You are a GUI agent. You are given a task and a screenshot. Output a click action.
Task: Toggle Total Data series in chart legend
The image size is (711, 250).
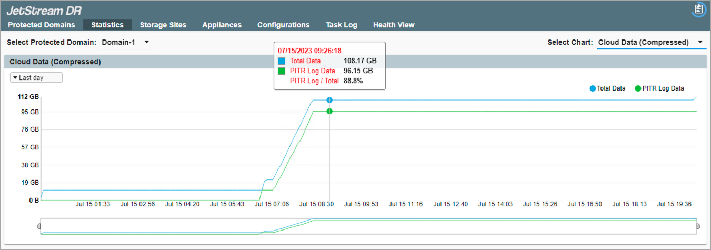[x=607, y=88]
